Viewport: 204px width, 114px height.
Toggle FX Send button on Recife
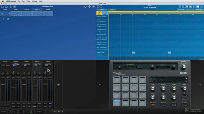pyautogui.click(x=184, y=105)
